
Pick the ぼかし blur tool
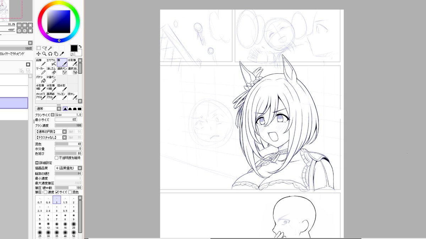click(72, 96)
